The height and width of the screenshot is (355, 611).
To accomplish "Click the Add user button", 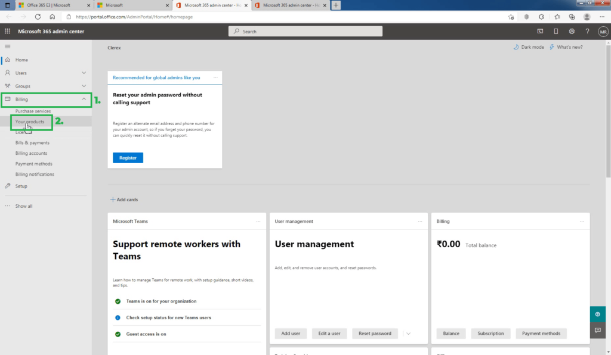I will click(x=291, y=333).
